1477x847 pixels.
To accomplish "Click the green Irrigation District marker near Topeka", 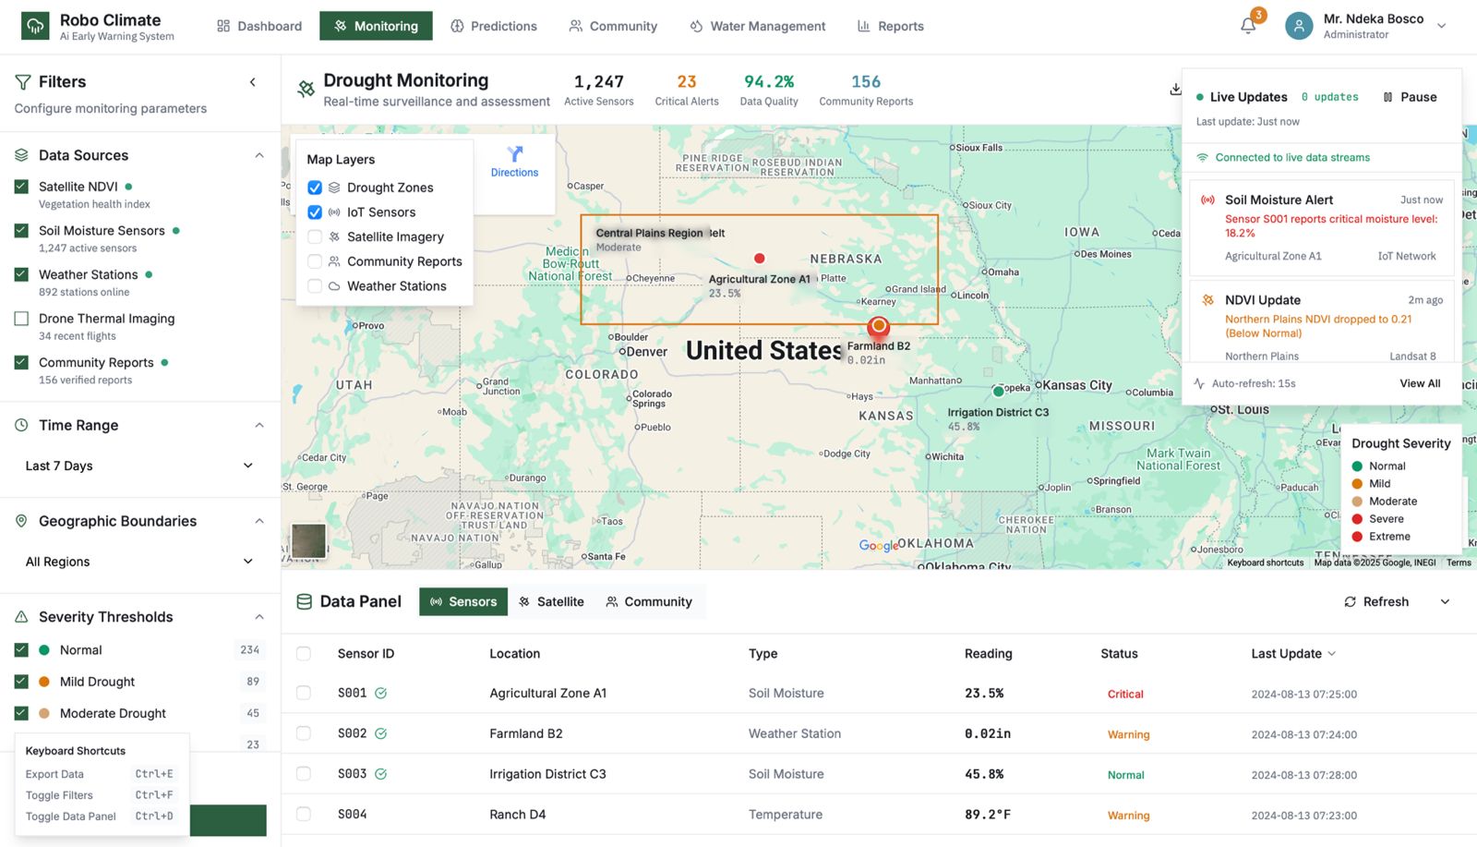I will (x=998, y=392).
